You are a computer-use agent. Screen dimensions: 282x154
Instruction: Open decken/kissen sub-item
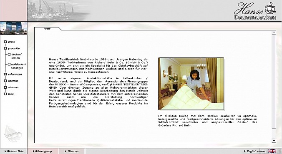coord(16,56)
